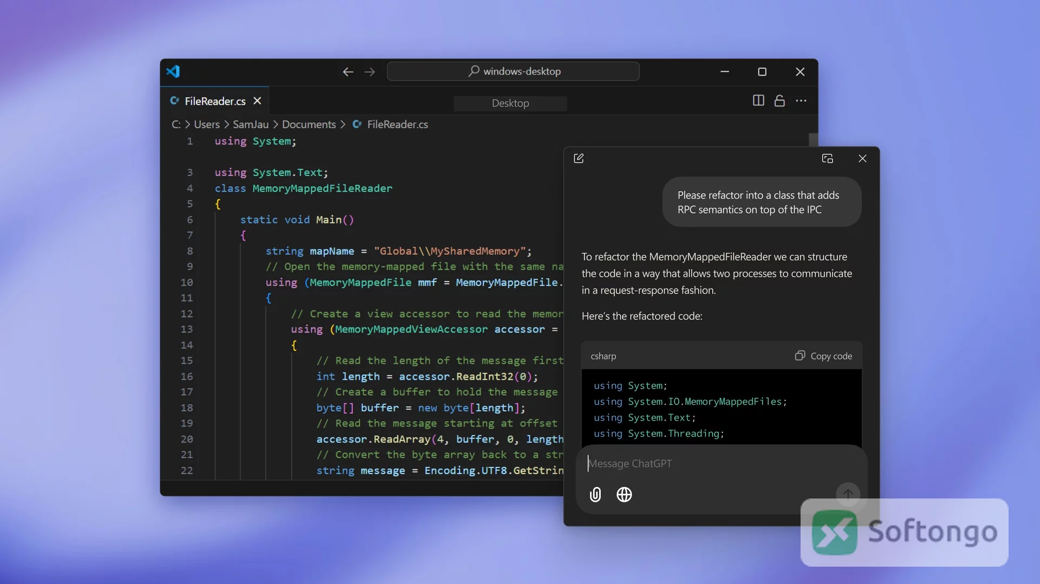Viewport: 1040px width, 584px height.
Task: Open the Documents breadcrumb
Action: 309,124
